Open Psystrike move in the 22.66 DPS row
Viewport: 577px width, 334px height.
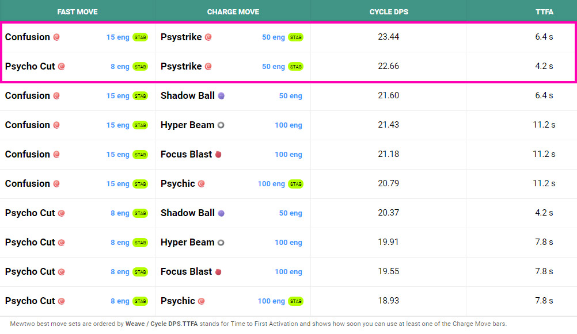pyautogui.click(x=181, y=66)
